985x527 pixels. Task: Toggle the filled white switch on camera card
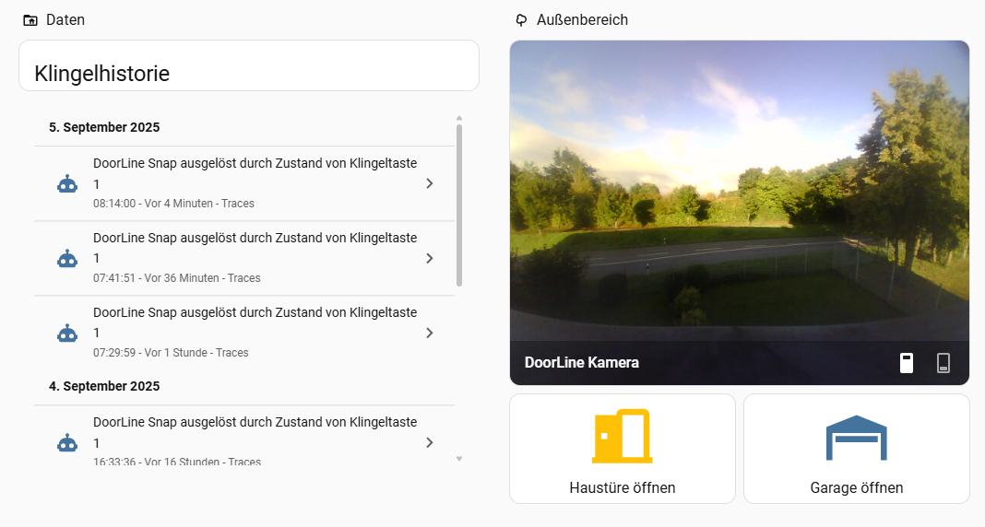click(x=907, y=363)
